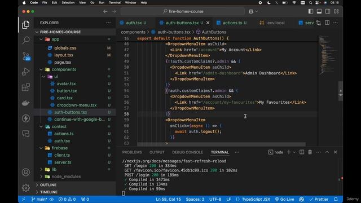The height and width of the screenshot is (203, 361).
Task: Open terminal panel more actions ellipsis
Action: [318, 152]
